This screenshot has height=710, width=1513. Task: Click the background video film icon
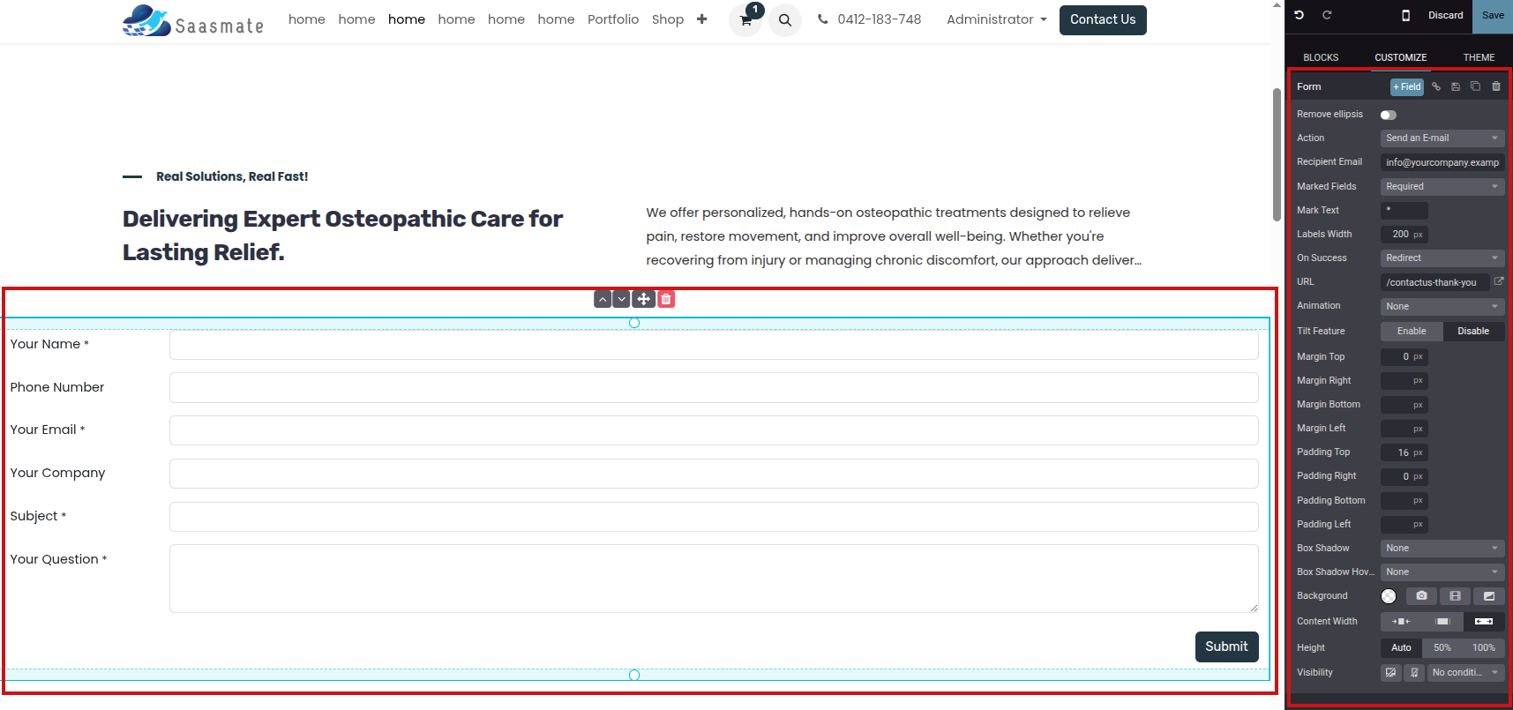(1455, 596)
